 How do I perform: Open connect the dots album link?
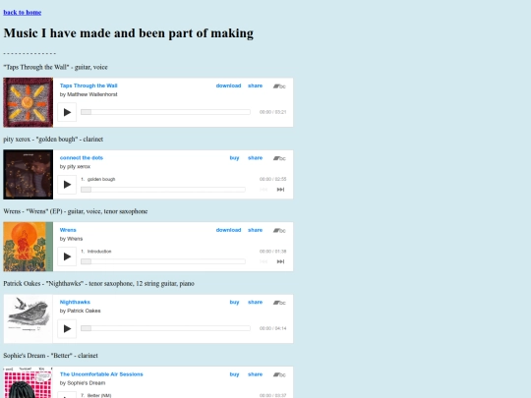click(82, 157)
